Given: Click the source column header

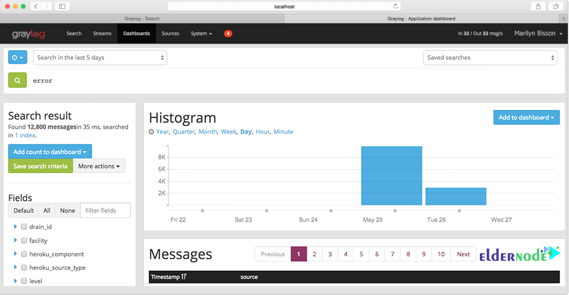Looking at the screenshot, I should (249, 277).
